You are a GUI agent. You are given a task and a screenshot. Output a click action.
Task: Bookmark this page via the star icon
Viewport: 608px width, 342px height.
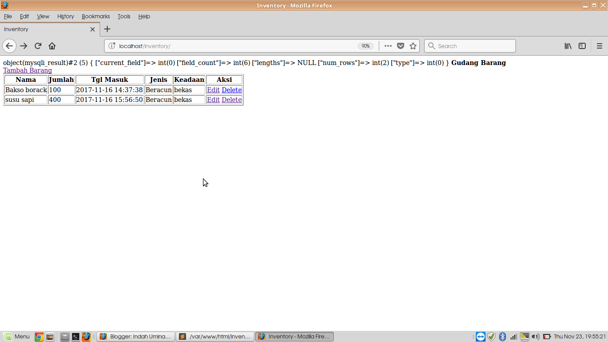pyautogui.click(x=413, y=46)
